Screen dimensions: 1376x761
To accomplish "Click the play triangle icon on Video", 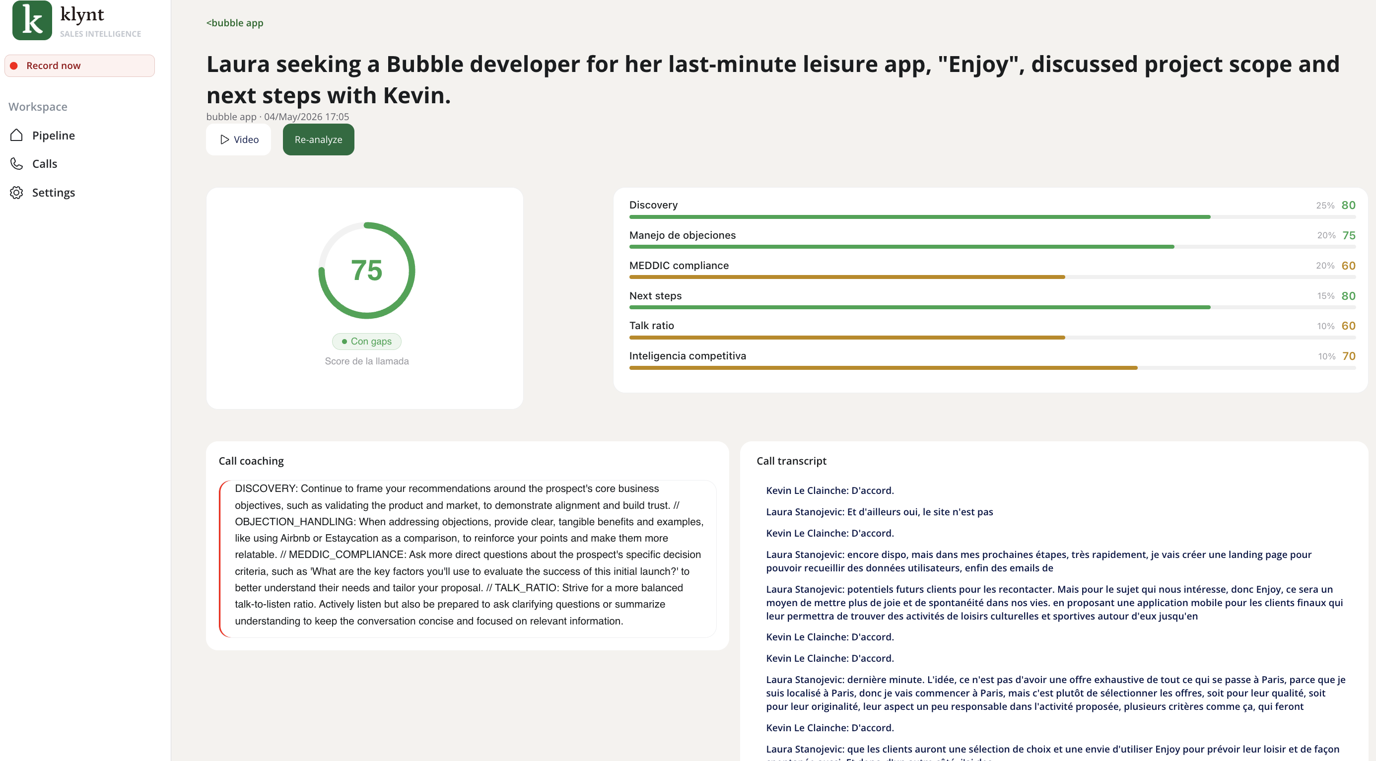I will (x=224, y=139).
